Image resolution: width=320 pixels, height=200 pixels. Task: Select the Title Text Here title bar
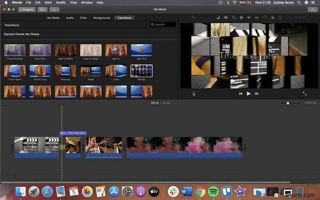(73, 133)
